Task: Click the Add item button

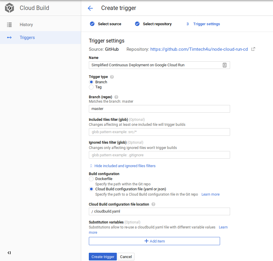Action: pyautogui.click(x=154, y=241)
